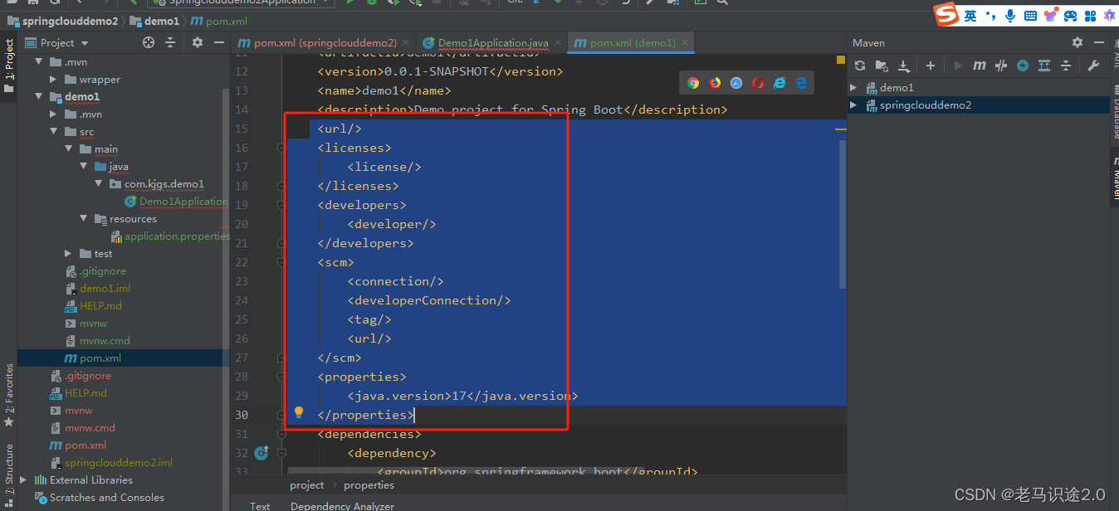Toggle Maven offline mode
This screenshot has width=1119, height=511.
click(1001, 66)
